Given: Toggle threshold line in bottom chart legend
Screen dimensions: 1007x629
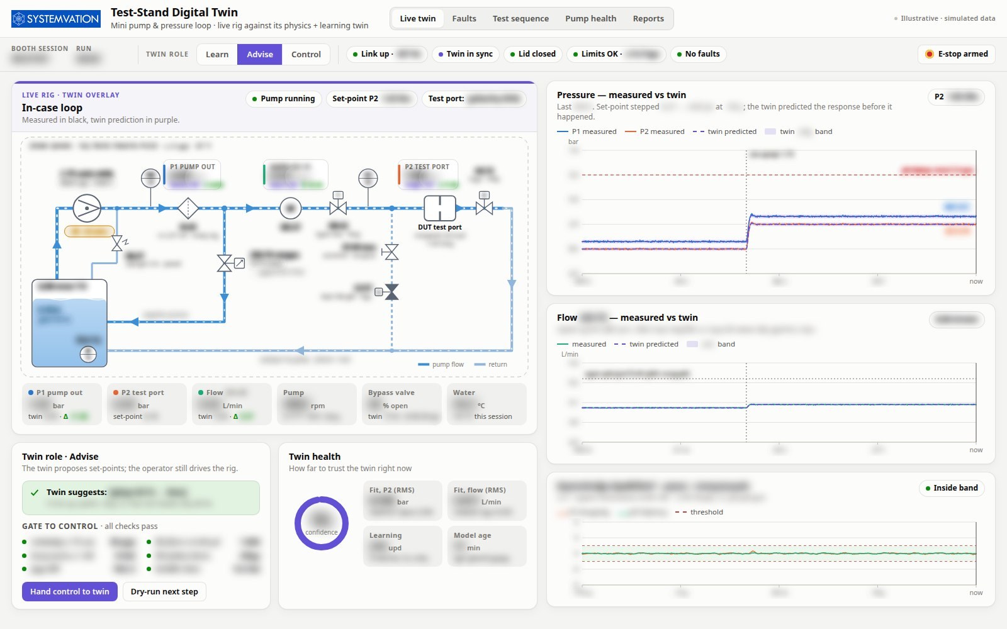Looking at the screenshot, I should [699, 512].
